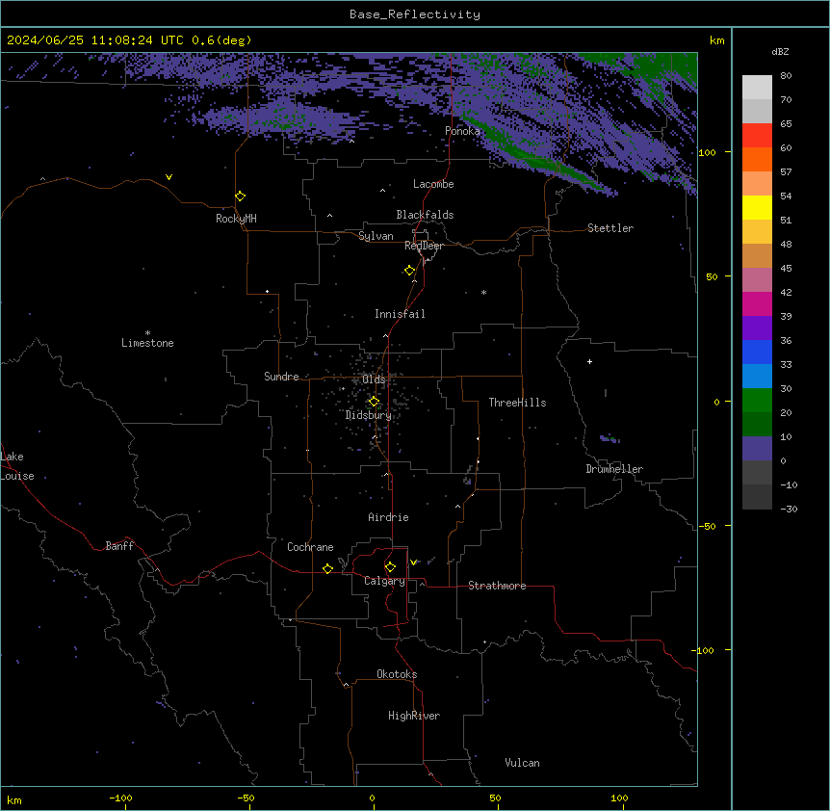Pick the dark blue 33-36 dBZ swatch
The width and height of the screenshot is (830, 811).
tap(757, 352)
